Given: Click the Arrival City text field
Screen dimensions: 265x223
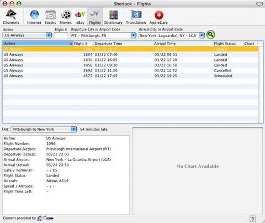Looking at the screenshot, I should tap(169, 35).
